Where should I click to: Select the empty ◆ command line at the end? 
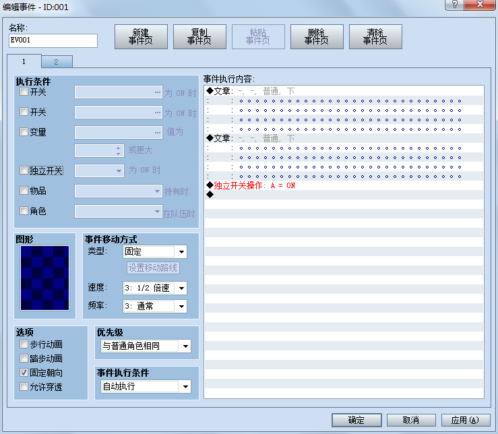tap(344, 195)
